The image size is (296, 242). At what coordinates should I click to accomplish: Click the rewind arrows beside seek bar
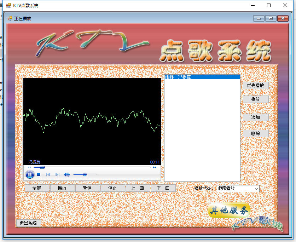point(29,167)
